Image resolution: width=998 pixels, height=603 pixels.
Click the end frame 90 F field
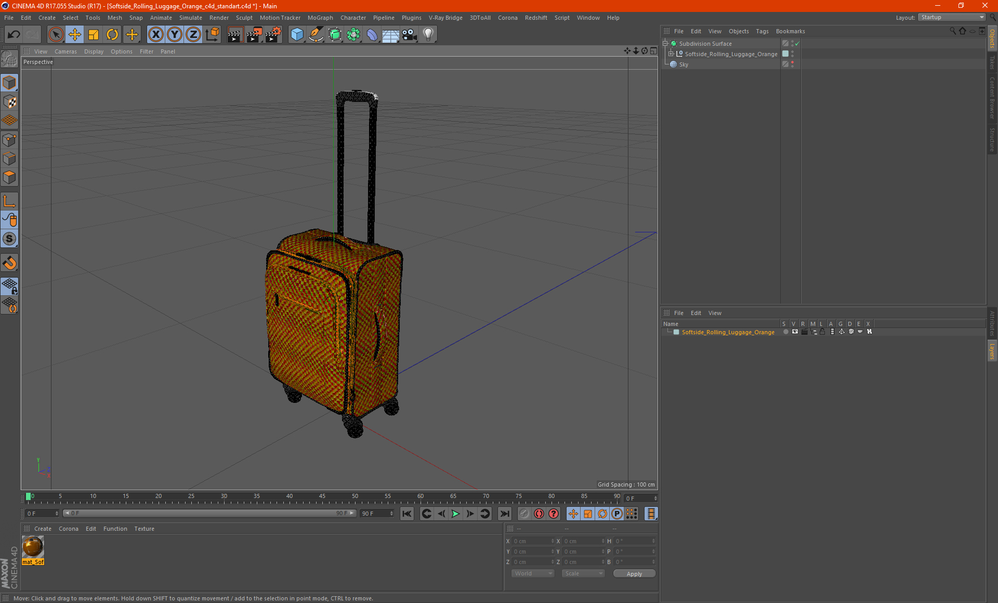click(x=377, y=513)
